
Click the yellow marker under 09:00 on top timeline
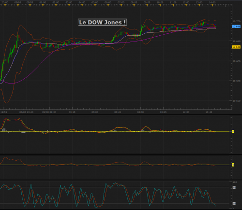[147, 5]
